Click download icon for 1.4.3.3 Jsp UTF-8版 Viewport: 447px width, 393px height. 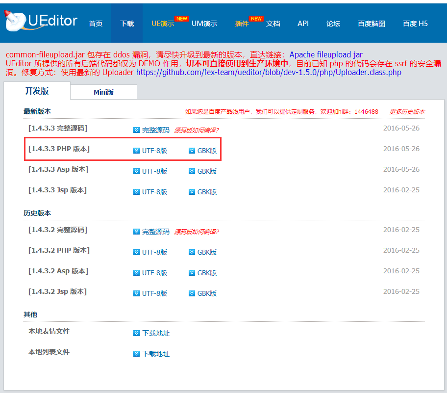(137, 192)
